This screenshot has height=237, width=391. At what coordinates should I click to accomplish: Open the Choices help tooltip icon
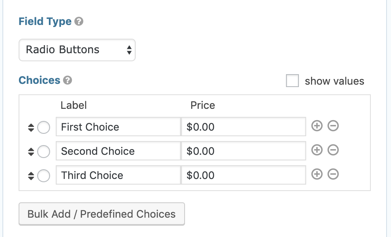coord(67,81)
